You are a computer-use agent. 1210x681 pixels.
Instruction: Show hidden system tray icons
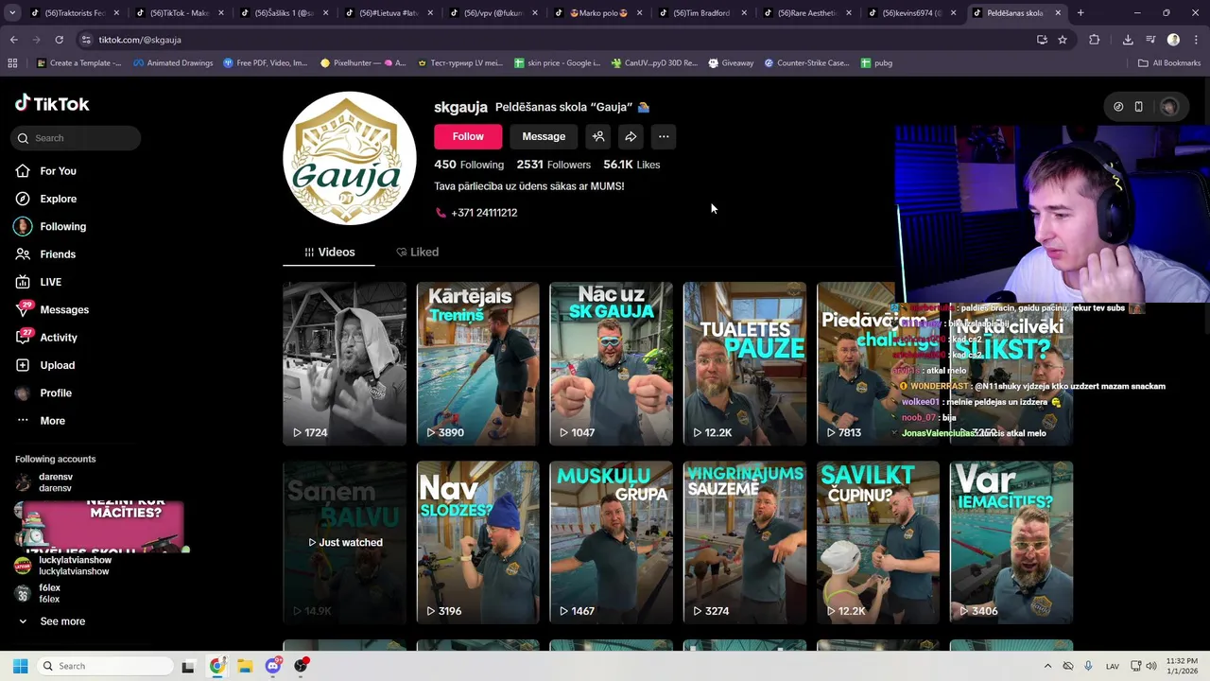click(1047, 666)
